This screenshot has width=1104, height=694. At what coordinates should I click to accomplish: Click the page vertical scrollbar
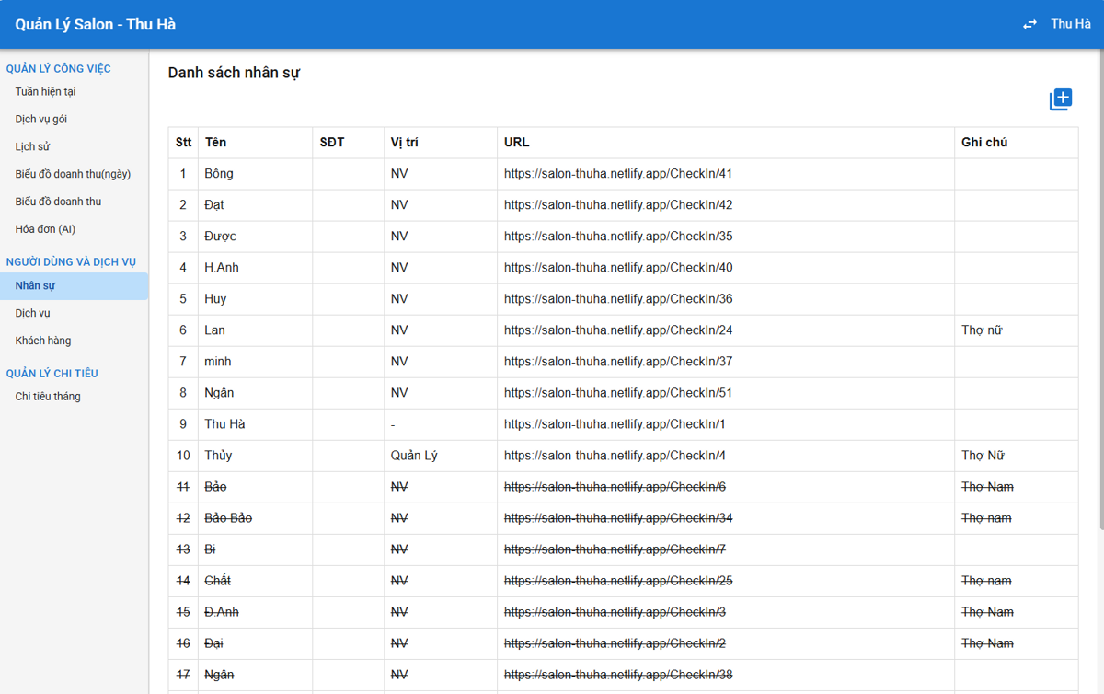1098,290
